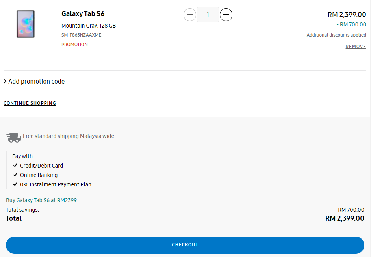Expand the Add promotion code section

point(34,81)
